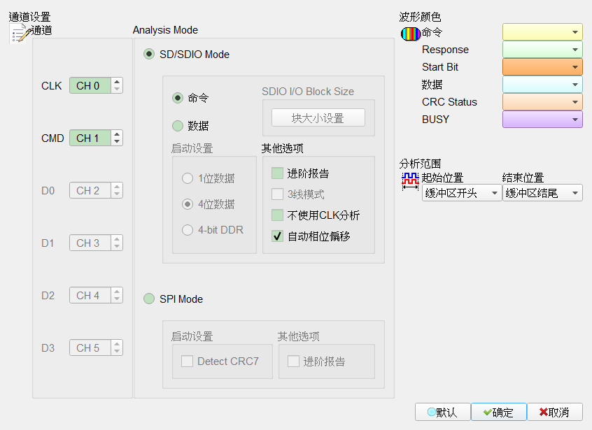Increase CMD channel with up arrow
This screenshot has width=592, height=430.
pyautogui.click(x=117, y=134)
